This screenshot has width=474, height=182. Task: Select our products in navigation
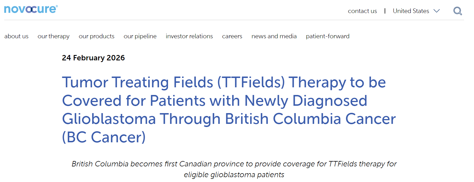pyautogui.click(x=96, y=36)
